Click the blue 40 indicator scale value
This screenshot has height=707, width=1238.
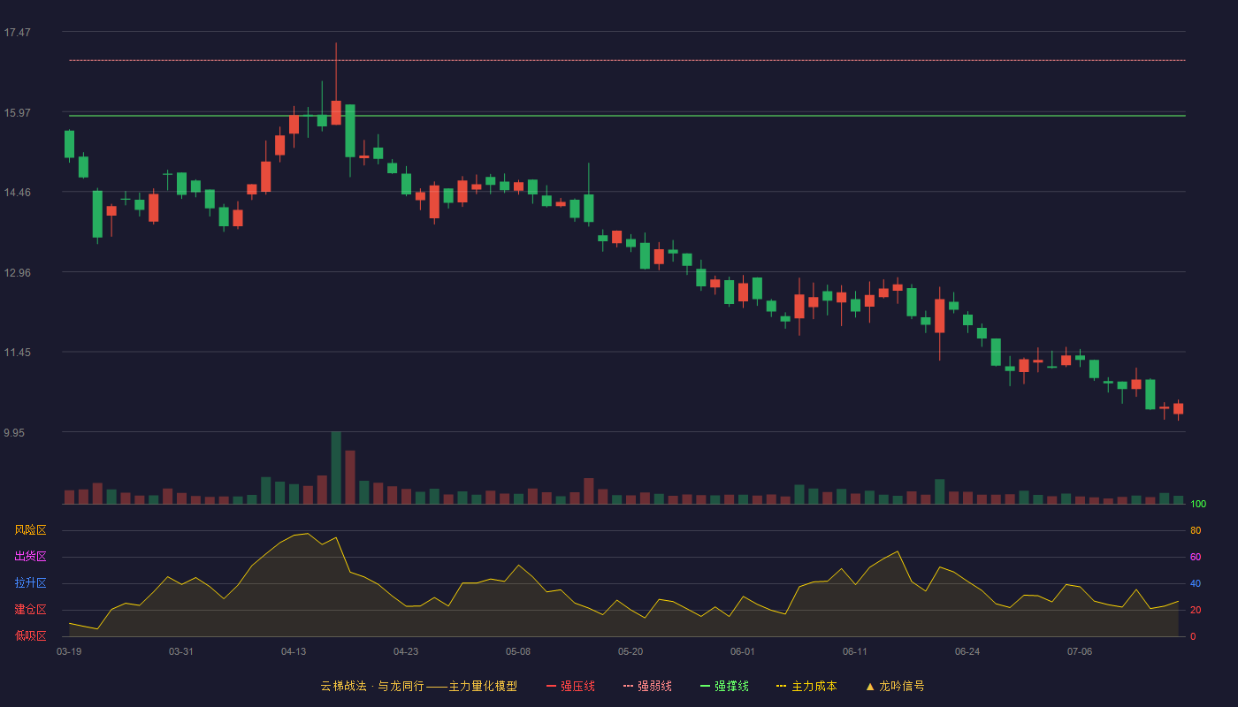(x=1196, y=584)
